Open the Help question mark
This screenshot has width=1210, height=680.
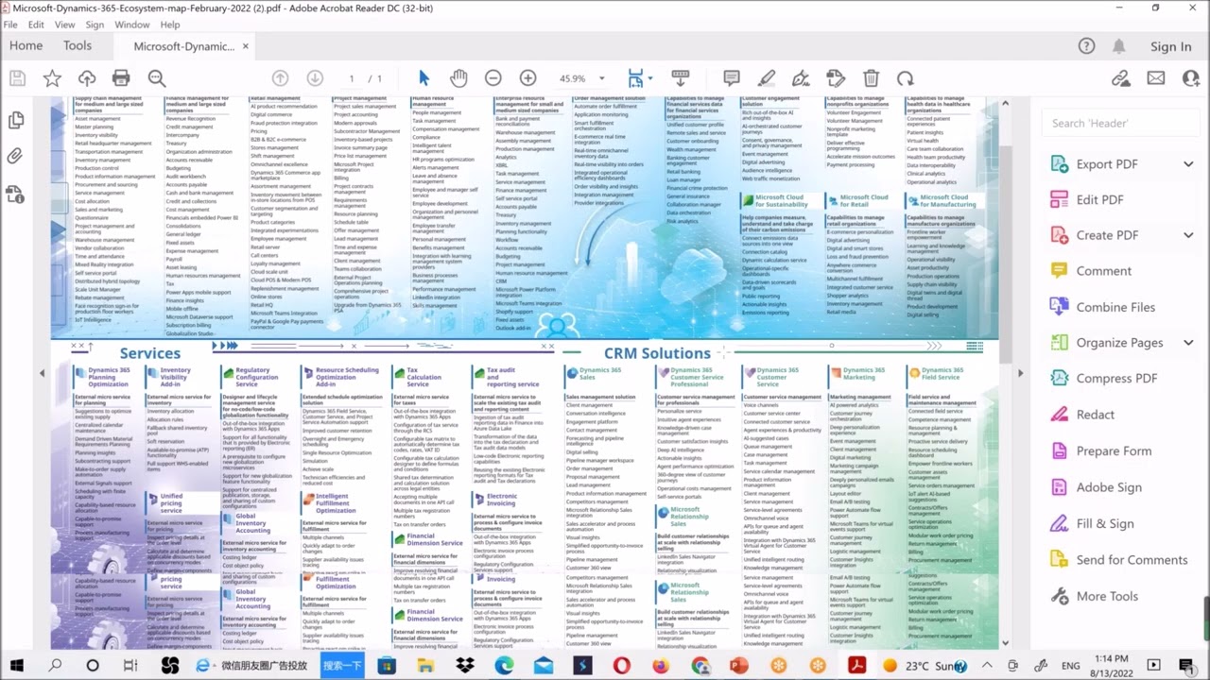click(x=1087, y=46)
